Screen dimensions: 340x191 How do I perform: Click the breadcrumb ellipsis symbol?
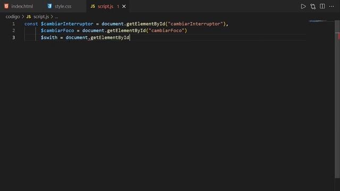56,17
